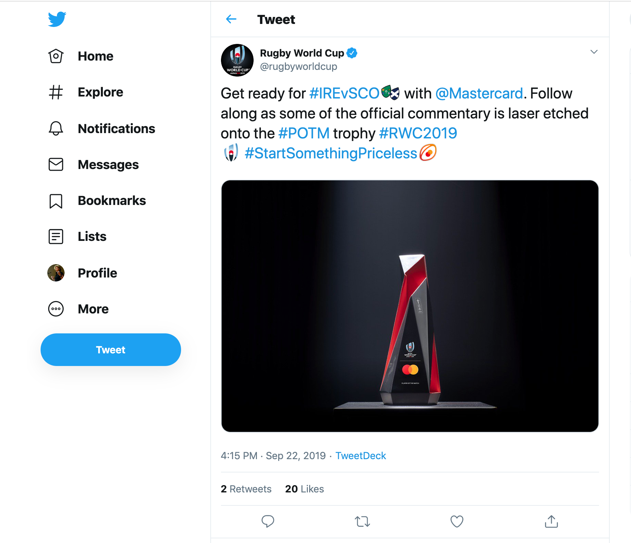
Task: View the 20 Likes list
Action: click(x=304, y=489)
